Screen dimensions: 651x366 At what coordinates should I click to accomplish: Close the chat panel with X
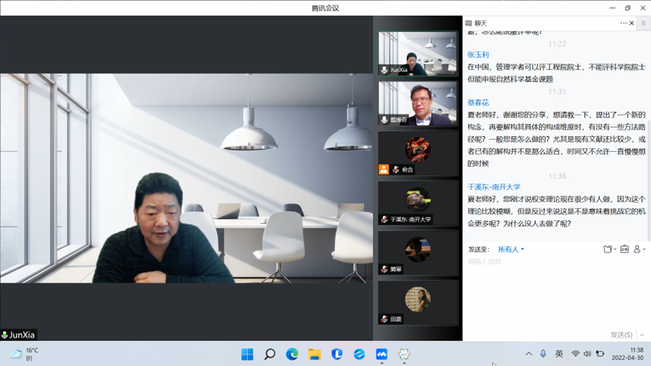[632, 23]
